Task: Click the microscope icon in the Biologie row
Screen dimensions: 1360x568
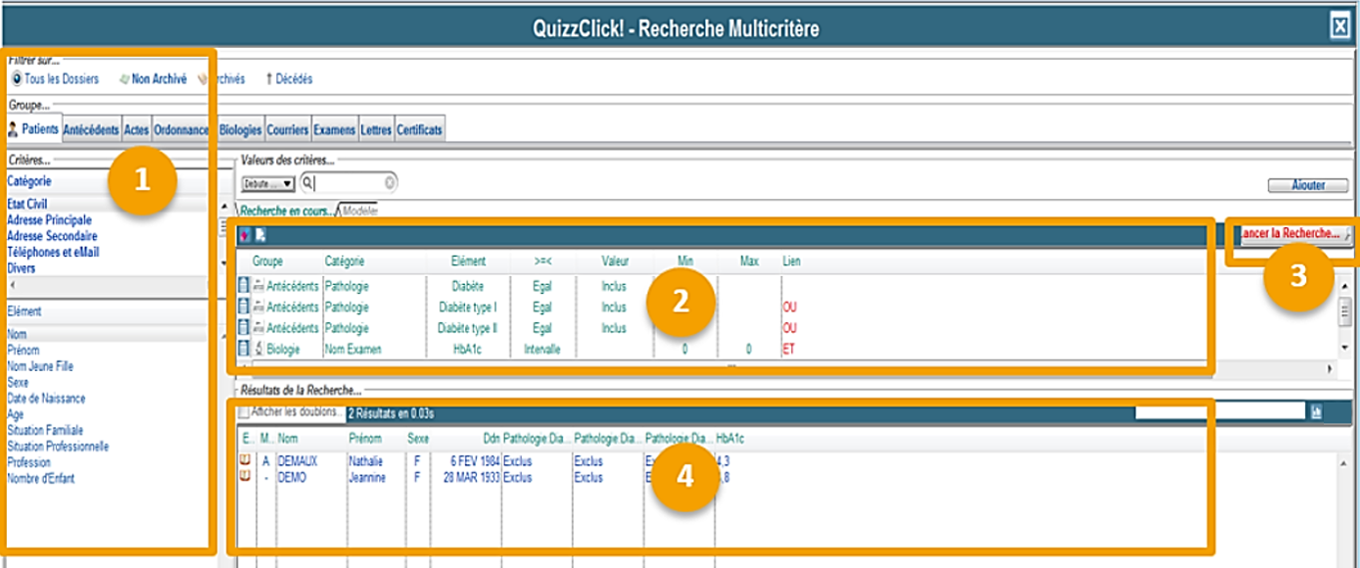Action: (x=258, y=349)
